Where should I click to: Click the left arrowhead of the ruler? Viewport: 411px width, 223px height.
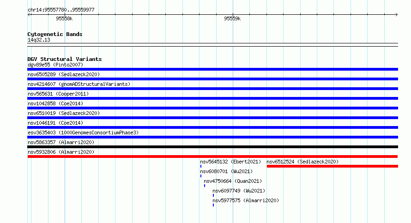point(29,15)
